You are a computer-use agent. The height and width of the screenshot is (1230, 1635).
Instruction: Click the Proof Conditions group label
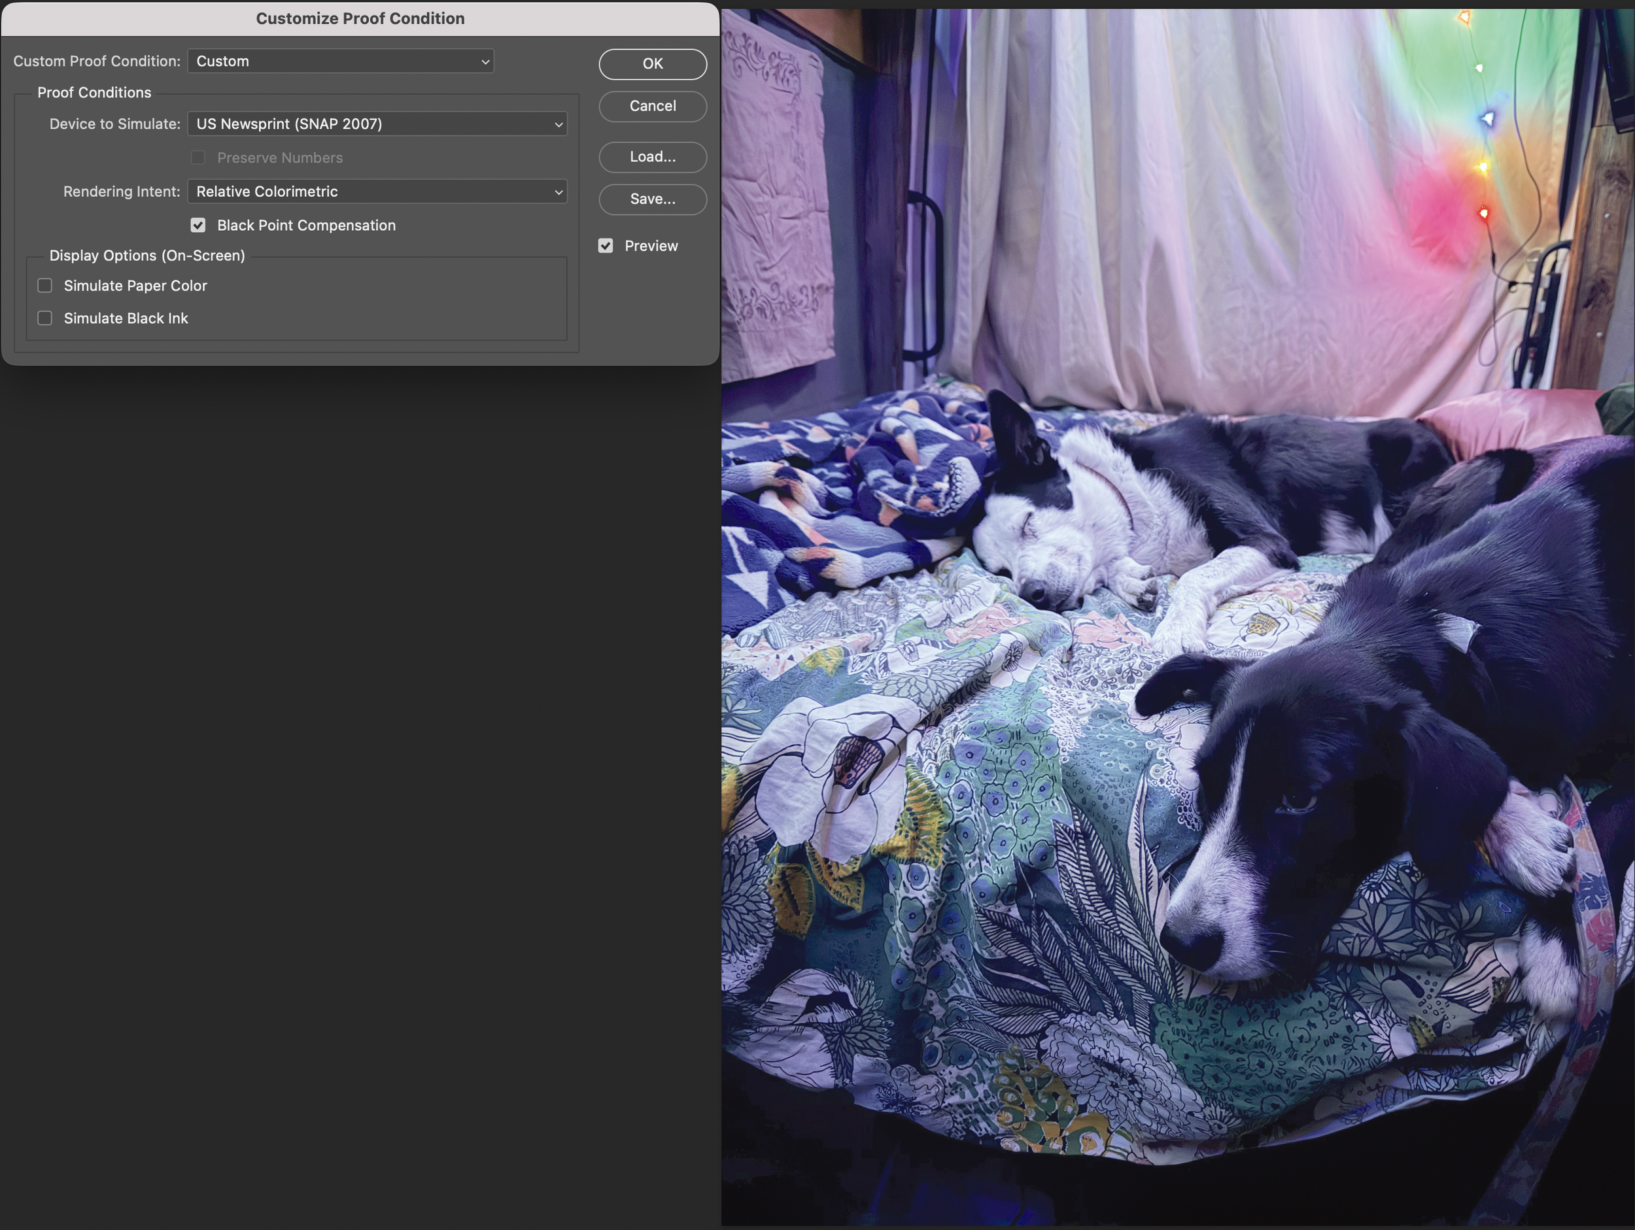94,92
